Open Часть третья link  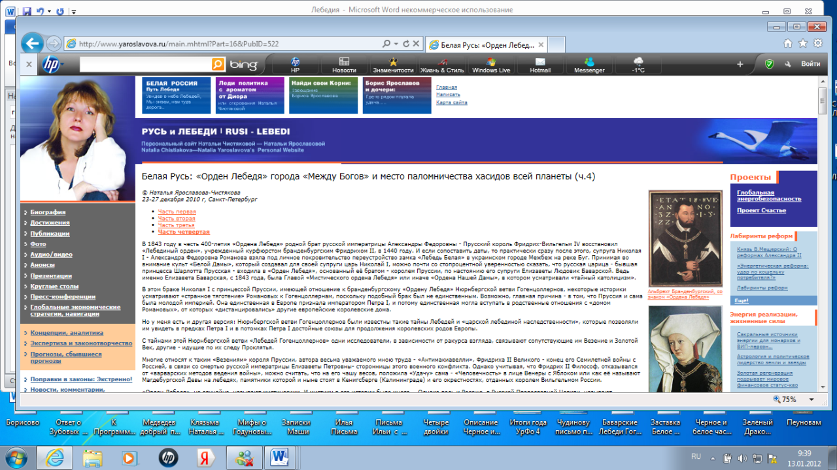click(176, 225)
